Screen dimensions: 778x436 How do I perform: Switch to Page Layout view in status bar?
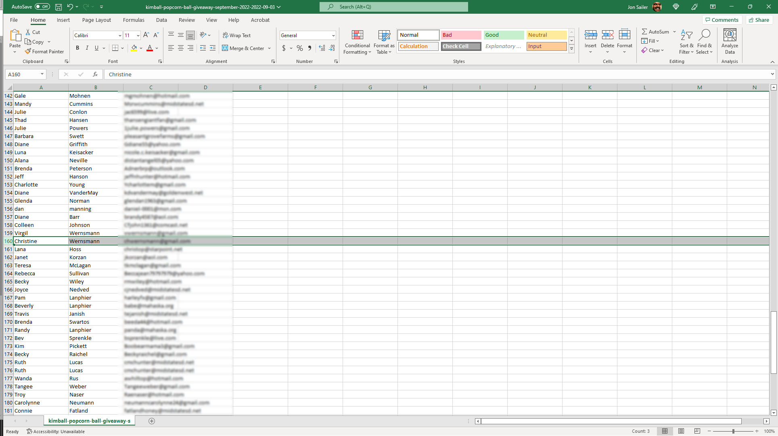tap(681, 431)
